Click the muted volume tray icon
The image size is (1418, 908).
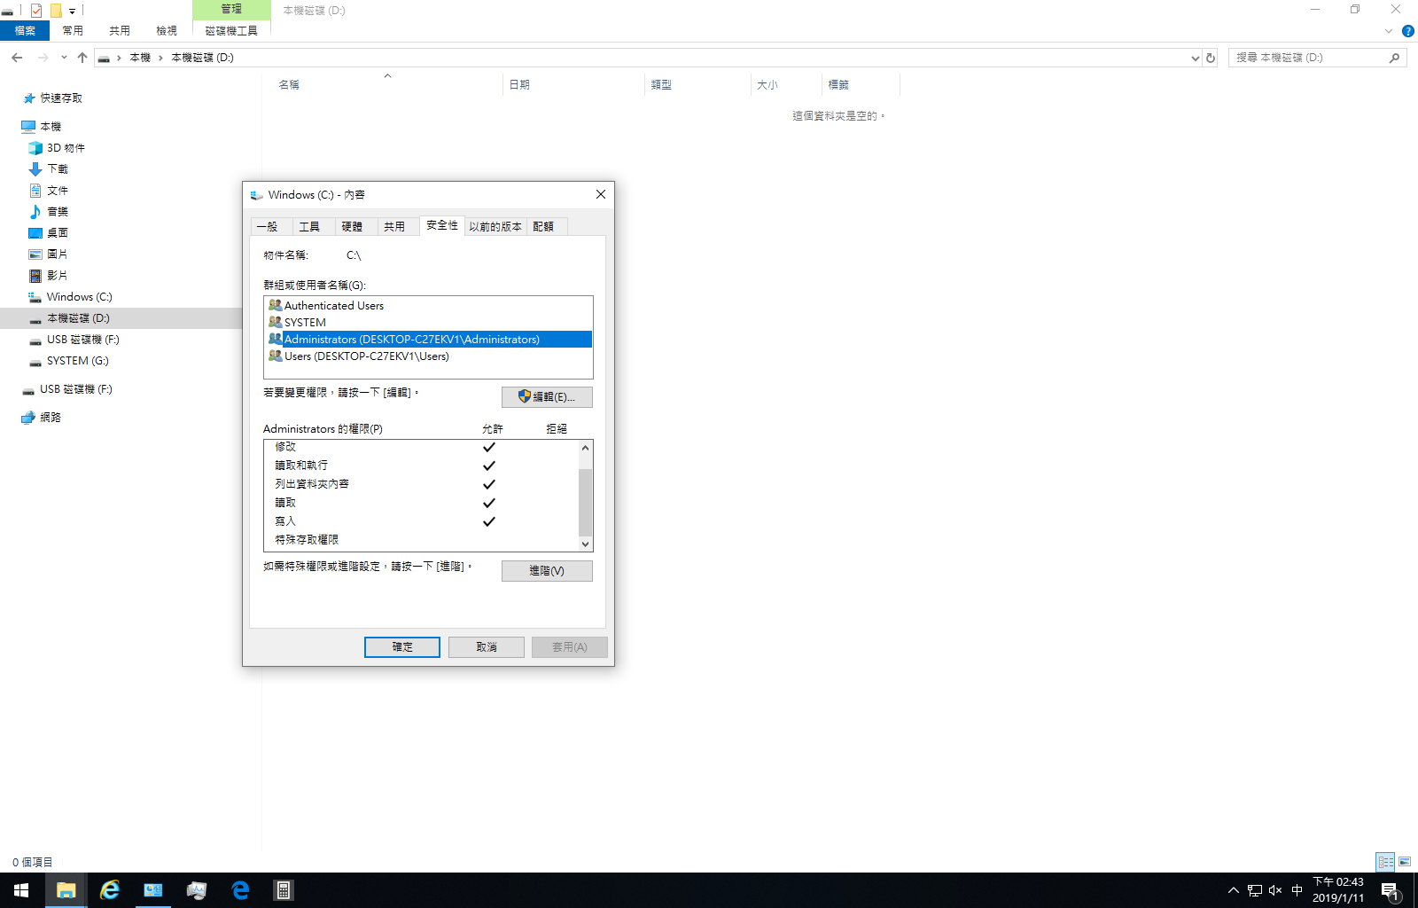[x=1275, y=890]
